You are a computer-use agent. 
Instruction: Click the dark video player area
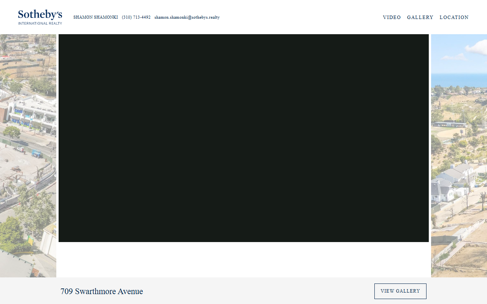[x=243, y=138]
